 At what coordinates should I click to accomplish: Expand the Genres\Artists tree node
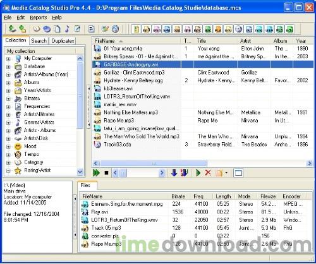8,123
